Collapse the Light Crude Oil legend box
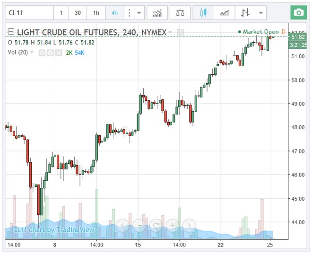 click(11, 32)
